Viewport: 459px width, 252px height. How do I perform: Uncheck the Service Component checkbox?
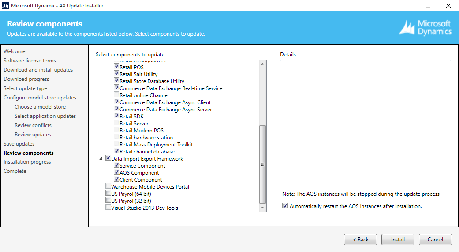pyautogui.click(x=116, y=165)
